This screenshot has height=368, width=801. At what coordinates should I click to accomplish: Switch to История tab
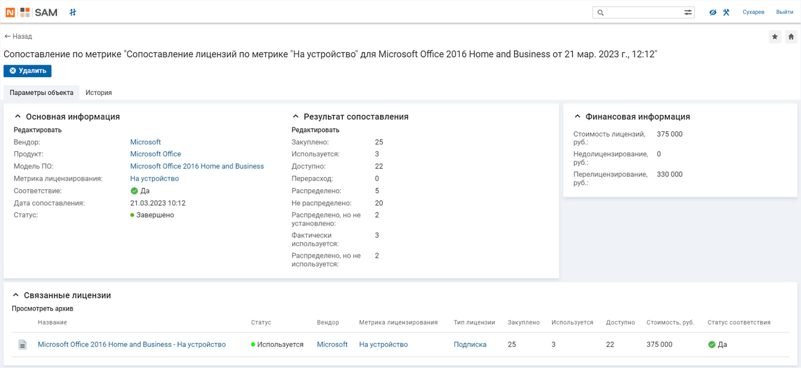pyautogui.click(x=98, y=93)
